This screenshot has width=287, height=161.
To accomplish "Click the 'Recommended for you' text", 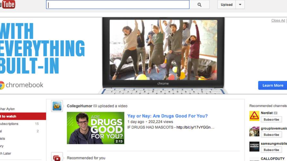I will point(86,158).
